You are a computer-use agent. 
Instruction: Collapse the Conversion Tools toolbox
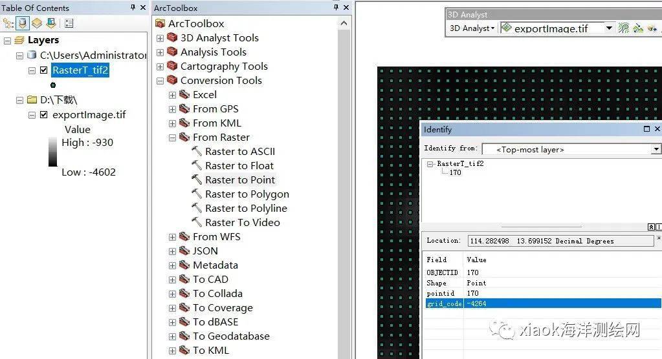tap(160, 81)
